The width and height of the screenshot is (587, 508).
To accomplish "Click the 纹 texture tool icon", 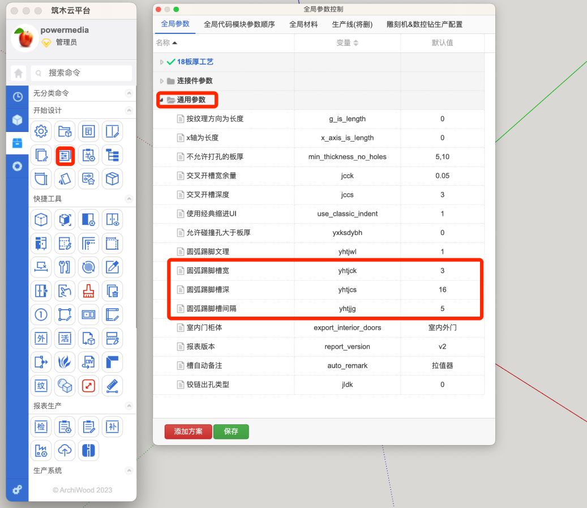I will click(x=41, y=386).
